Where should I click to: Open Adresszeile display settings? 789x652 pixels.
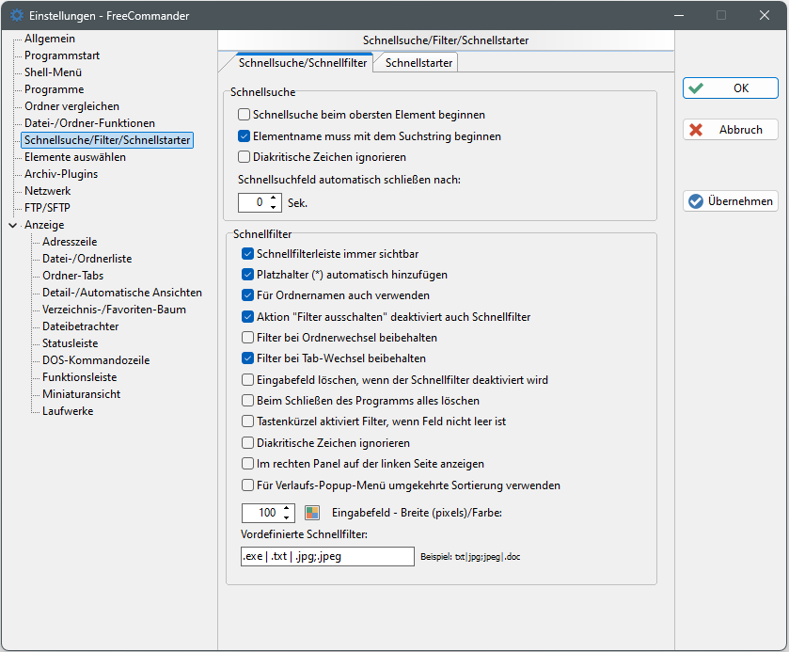(x=70, y=242)
